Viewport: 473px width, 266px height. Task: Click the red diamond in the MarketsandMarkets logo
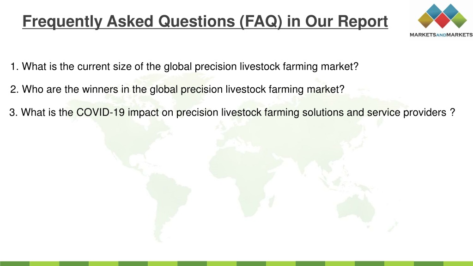point(442,20)
